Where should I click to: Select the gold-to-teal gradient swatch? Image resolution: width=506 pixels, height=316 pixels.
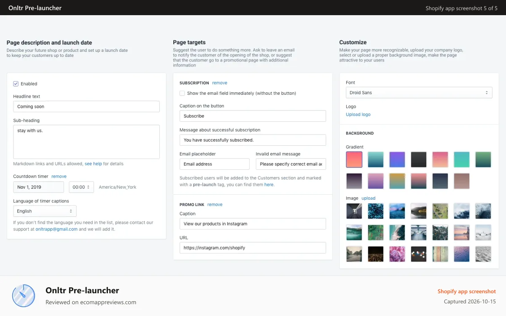(x=397, y=181)
